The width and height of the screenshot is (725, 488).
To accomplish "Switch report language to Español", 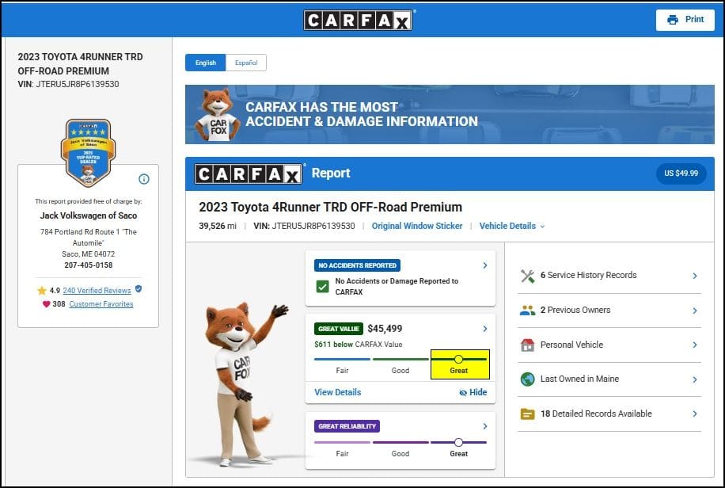I will click(x=246, y=63).
